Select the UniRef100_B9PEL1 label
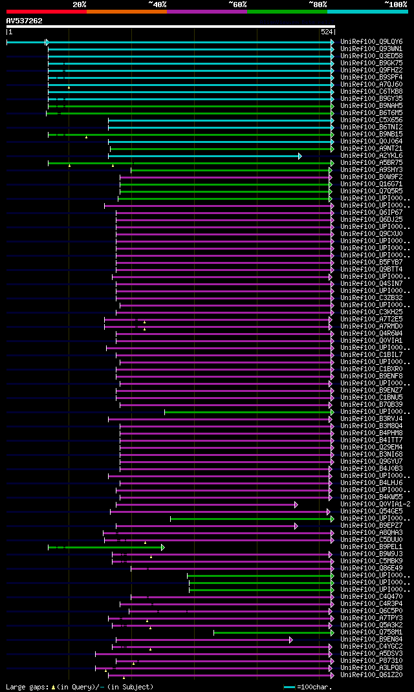This screenshot has width=414, height=692. pos(371,547)
